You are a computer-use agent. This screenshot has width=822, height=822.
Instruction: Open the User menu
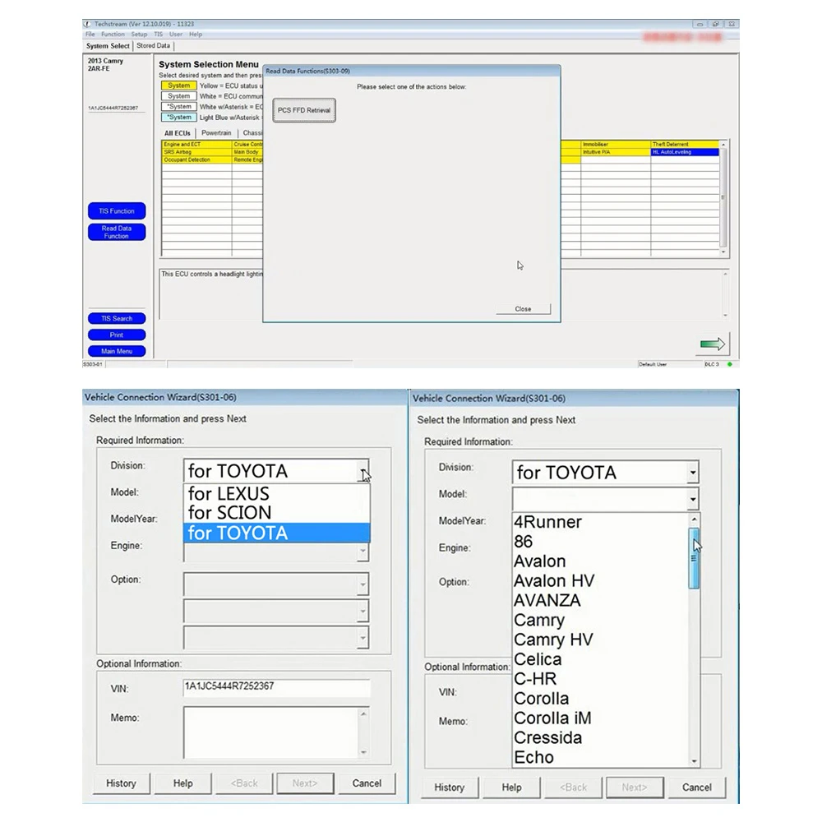tap(176, 34)
